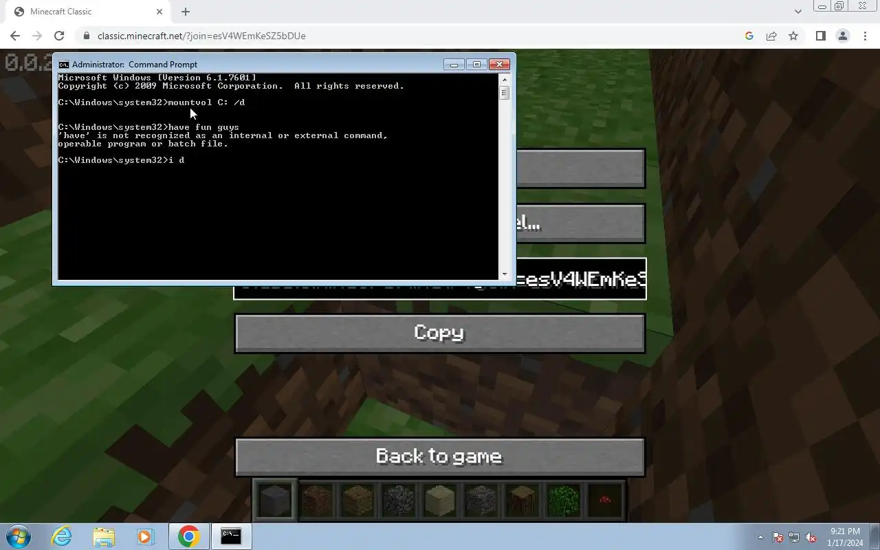Select the wood log hotbar slot
The image size is (880, 550).
(522, 500)
